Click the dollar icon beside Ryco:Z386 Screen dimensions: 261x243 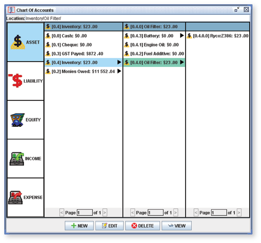tap(189, 36)
